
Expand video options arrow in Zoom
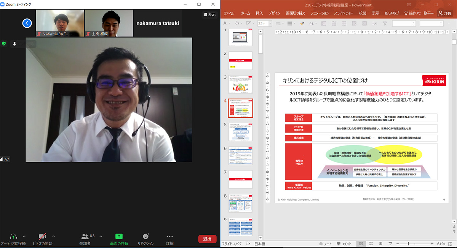click(53, 236)
